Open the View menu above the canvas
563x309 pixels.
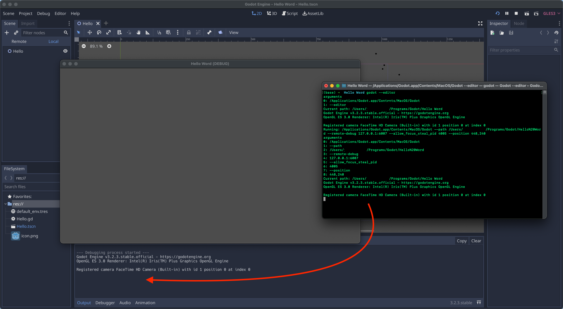tap(234, 32)
